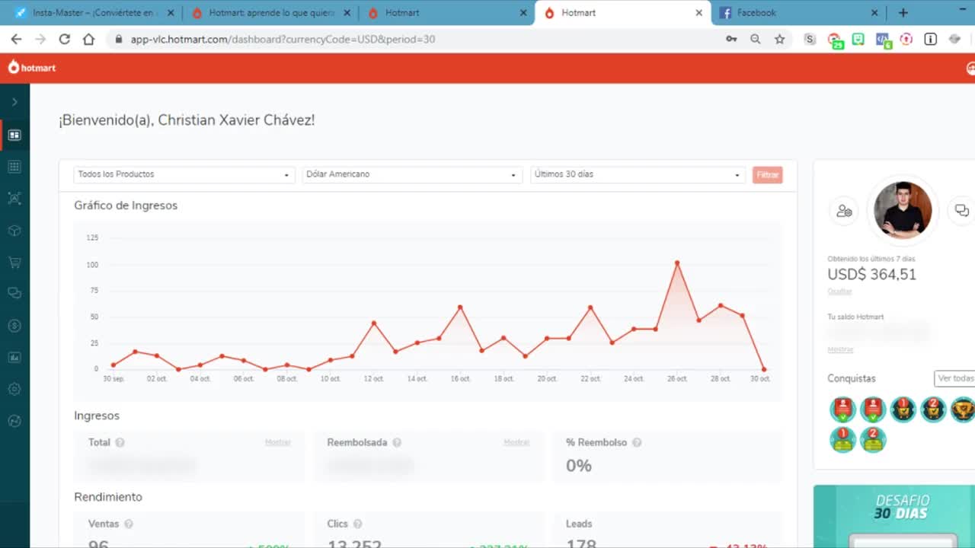Open the bottom circular sidebar icon

(x=14, y=421)
